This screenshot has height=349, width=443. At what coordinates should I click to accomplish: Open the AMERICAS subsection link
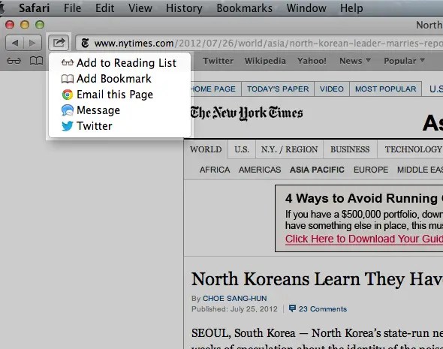260,170
